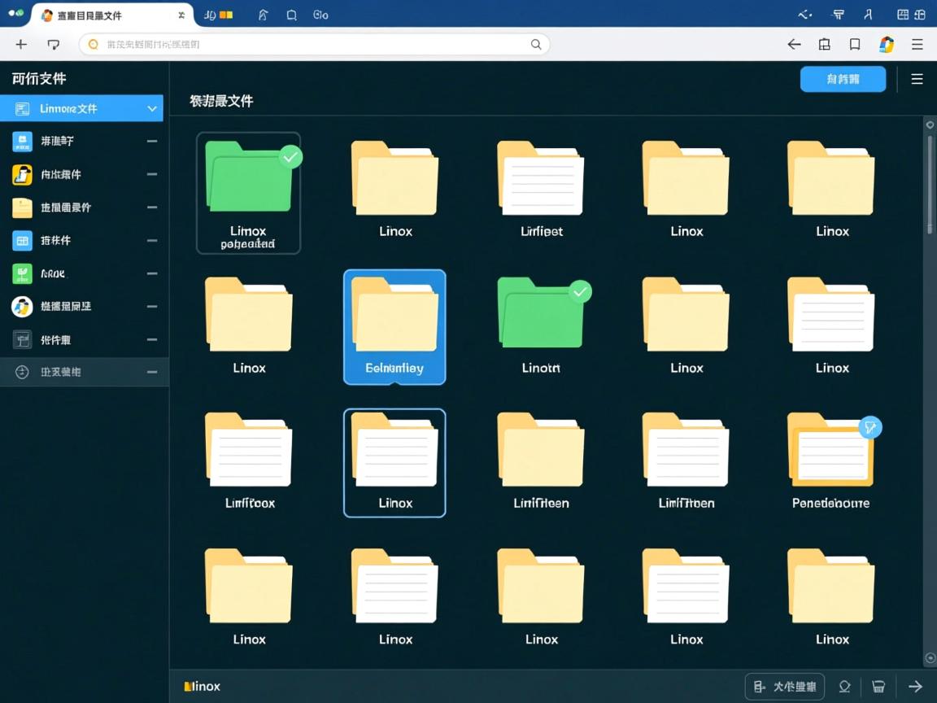Image resolution: width=937 pixels, height=703 pixels.
Task: Open the hamburger menu near the blue button
Action: tap(917, 79)
